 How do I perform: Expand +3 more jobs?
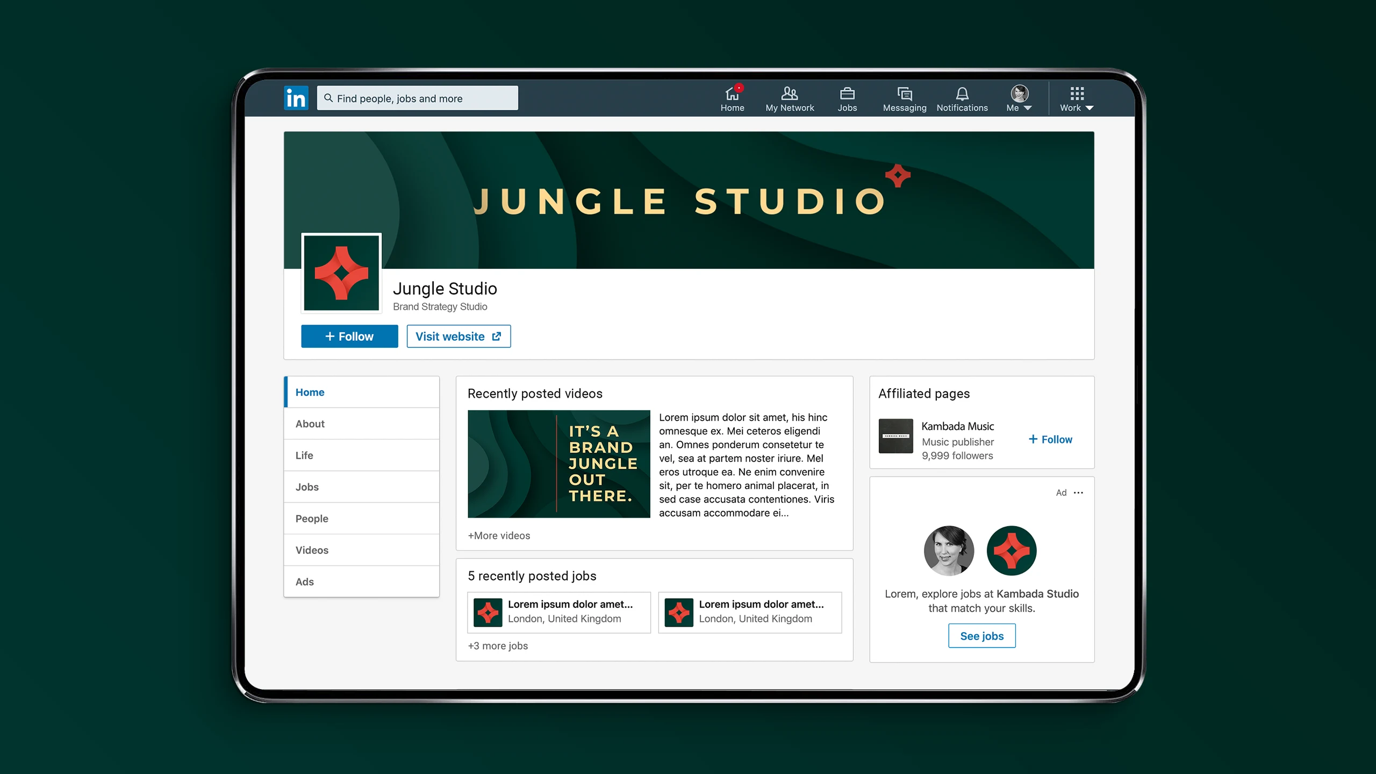[x=498, y=646]
